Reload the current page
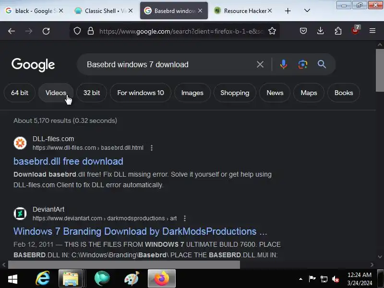The height and width of the screenshot is (288, 384). (46, 31)
